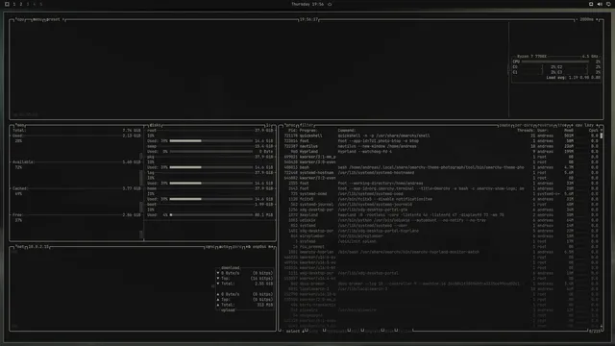615x346 pixels.
Task: Click scroll-down arrow at bottom of proc scrollbar
Action: (602, 326)
